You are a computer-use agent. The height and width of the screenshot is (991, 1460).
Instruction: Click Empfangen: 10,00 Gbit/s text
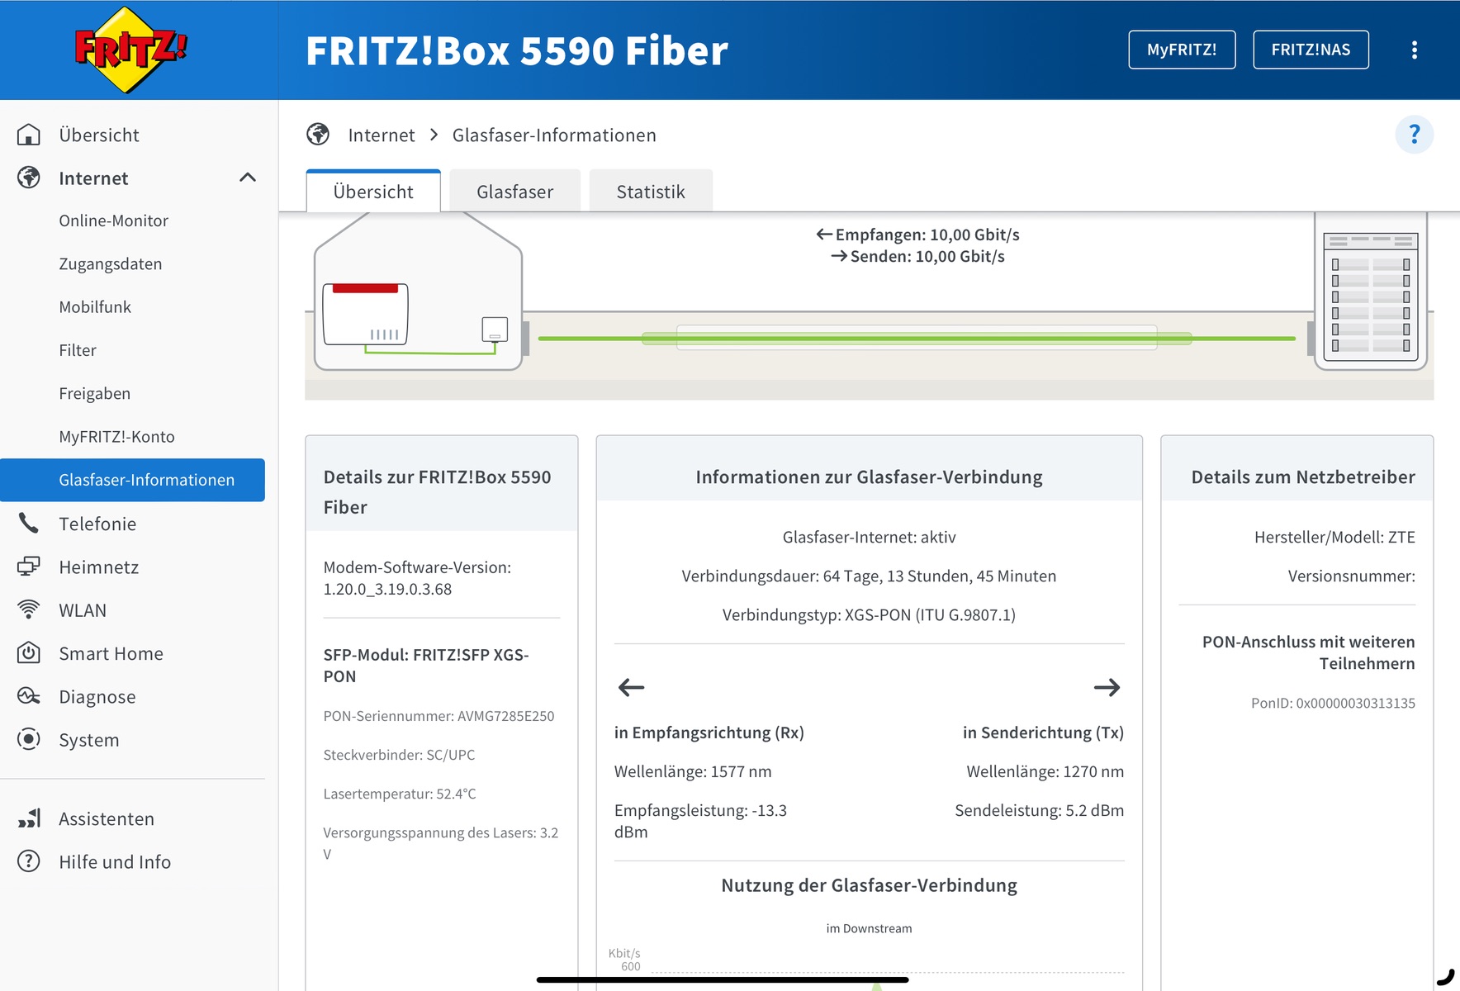click(918, 235)
